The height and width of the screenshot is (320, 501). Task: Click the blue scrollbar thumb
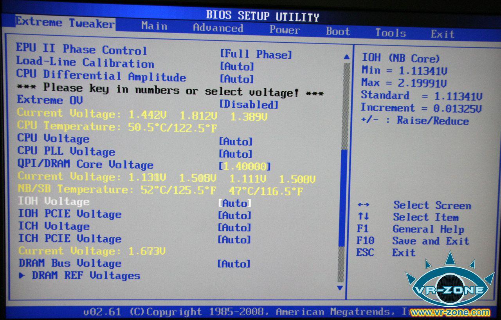coord(343,198)
